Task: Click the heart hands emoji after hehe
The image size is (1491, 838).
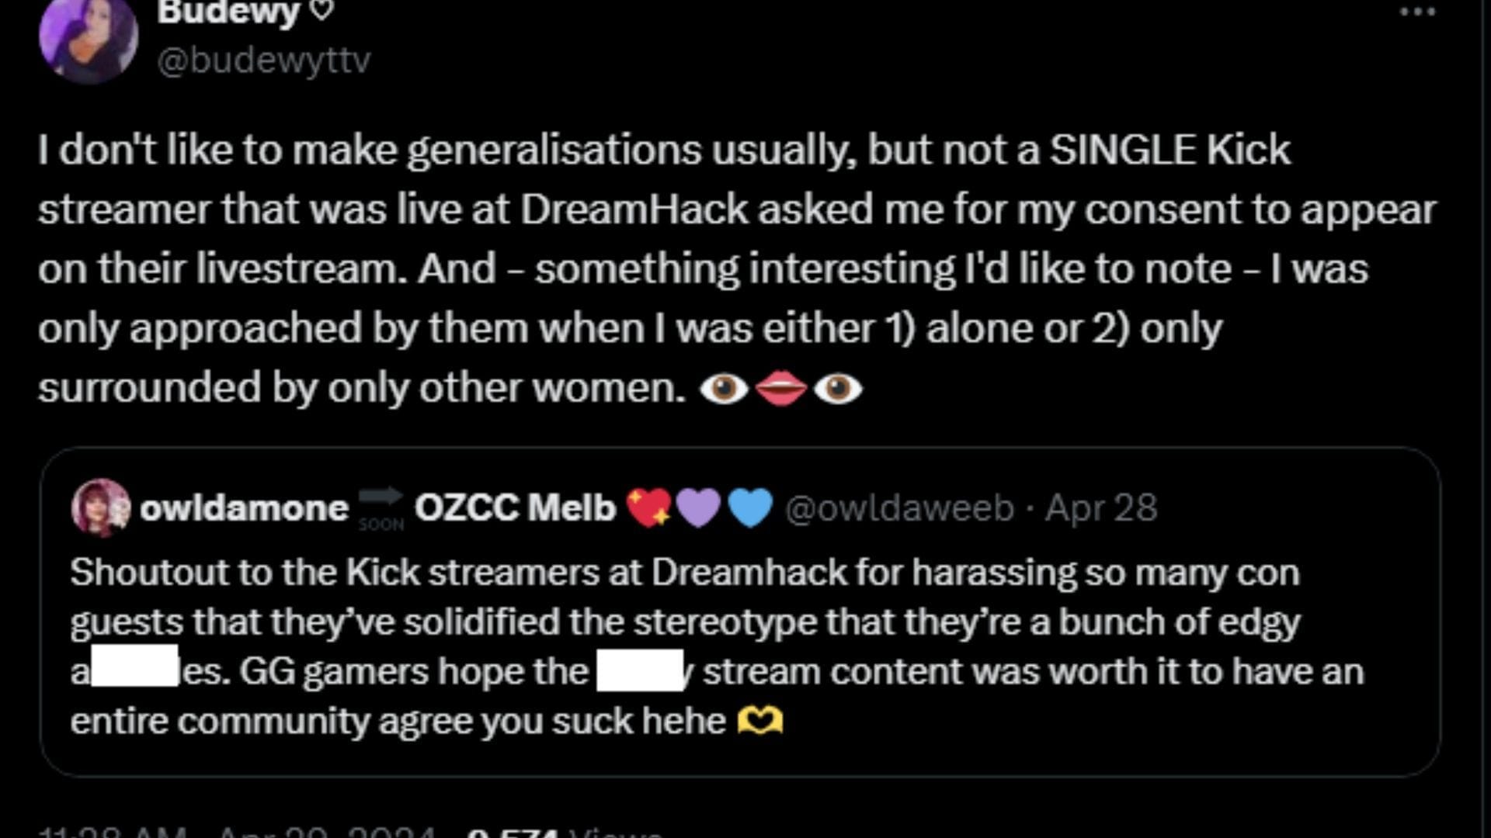Action: [x=759, y=722]
